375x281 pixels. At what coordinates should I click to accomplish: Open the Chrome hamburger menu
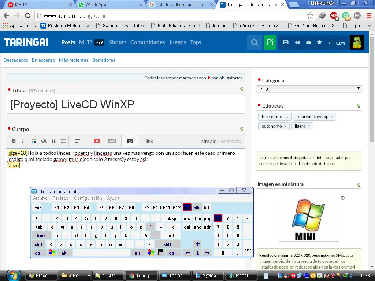369,16
